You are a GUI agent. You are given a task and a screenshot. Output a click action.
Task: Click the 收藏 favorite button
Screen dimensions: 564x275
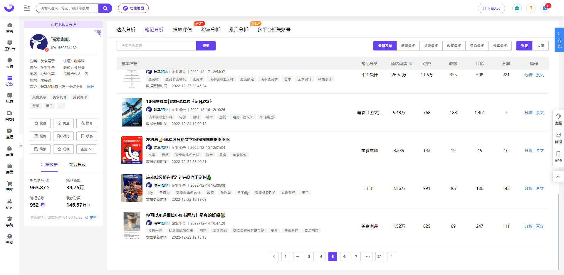click(x=40, y=123)
